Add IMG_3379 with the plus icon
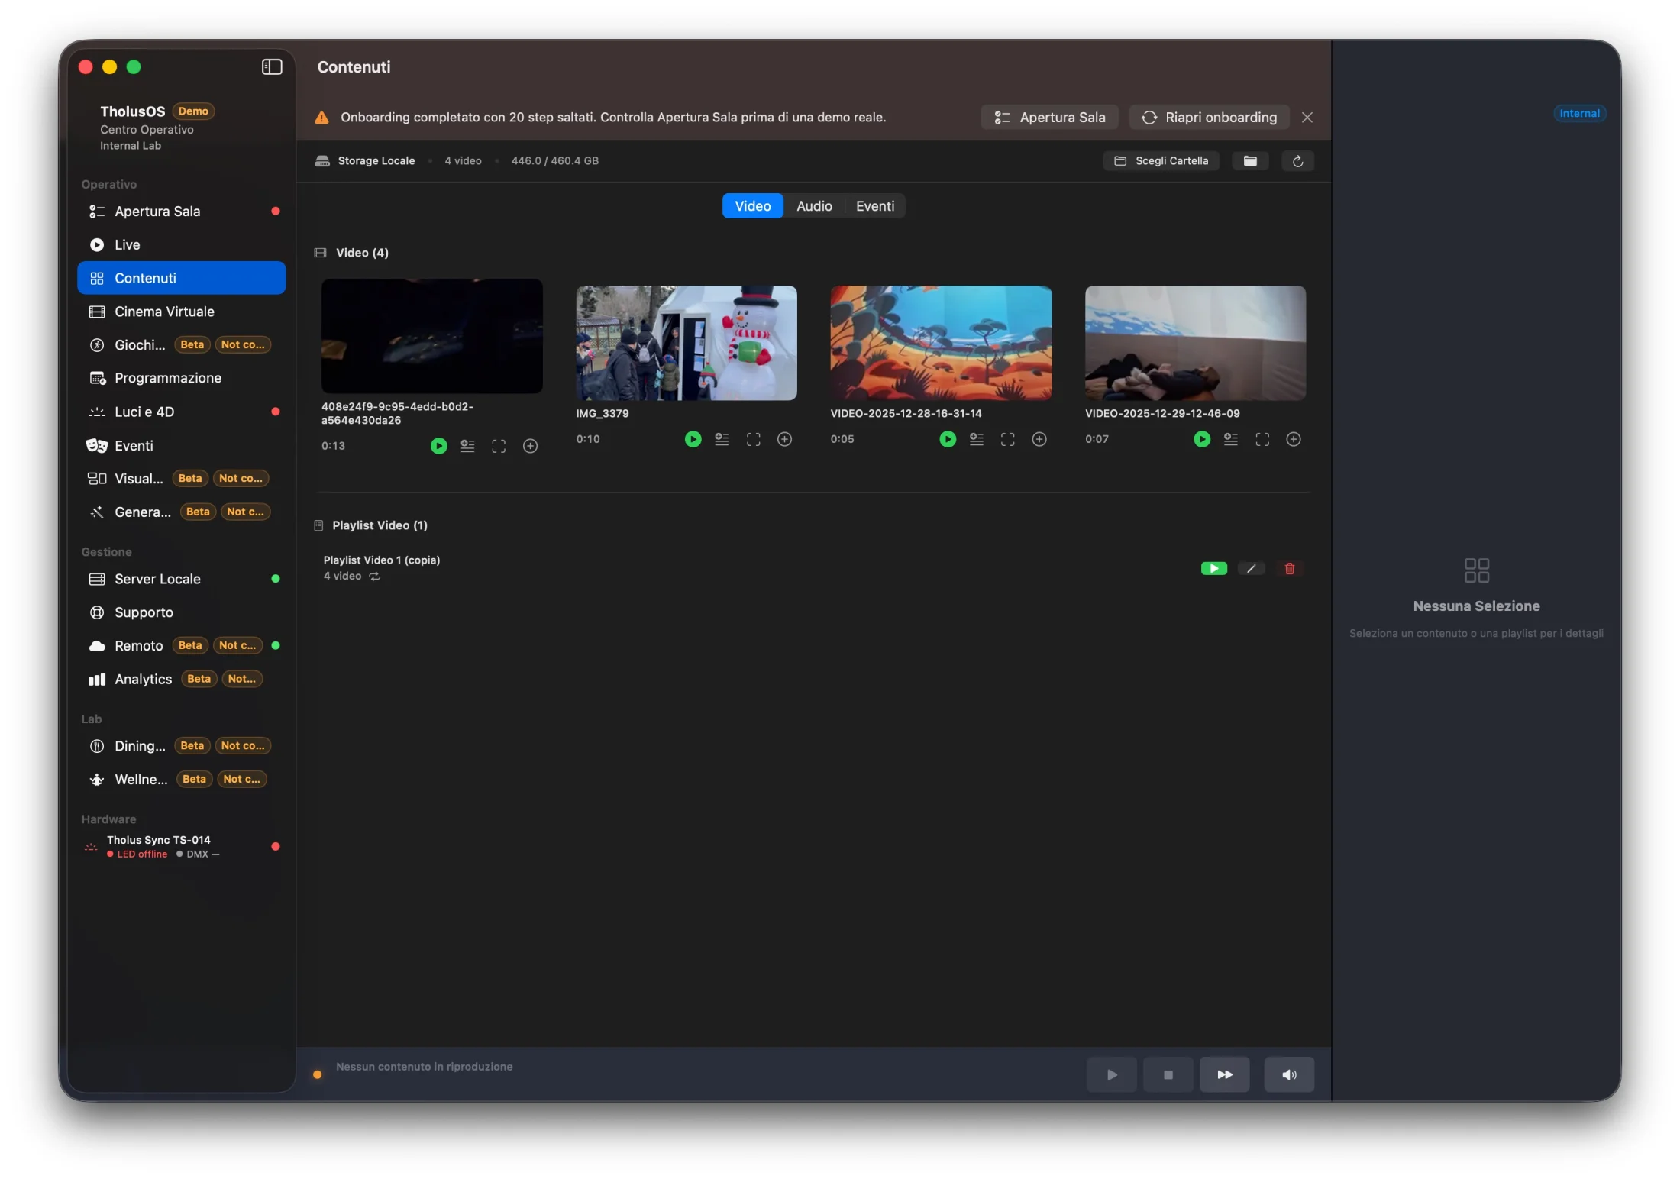The width and height of the screenshot is (1680, 1179). [784, 439]
